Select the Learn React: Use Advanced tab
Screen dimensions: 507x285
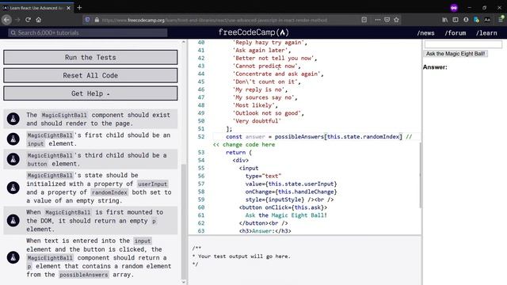click(36, 8)
